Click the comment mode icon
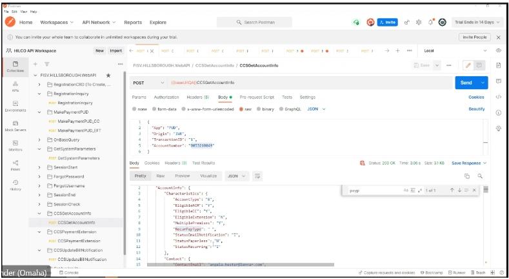509x279 pixels. click(x=479, y=65)
